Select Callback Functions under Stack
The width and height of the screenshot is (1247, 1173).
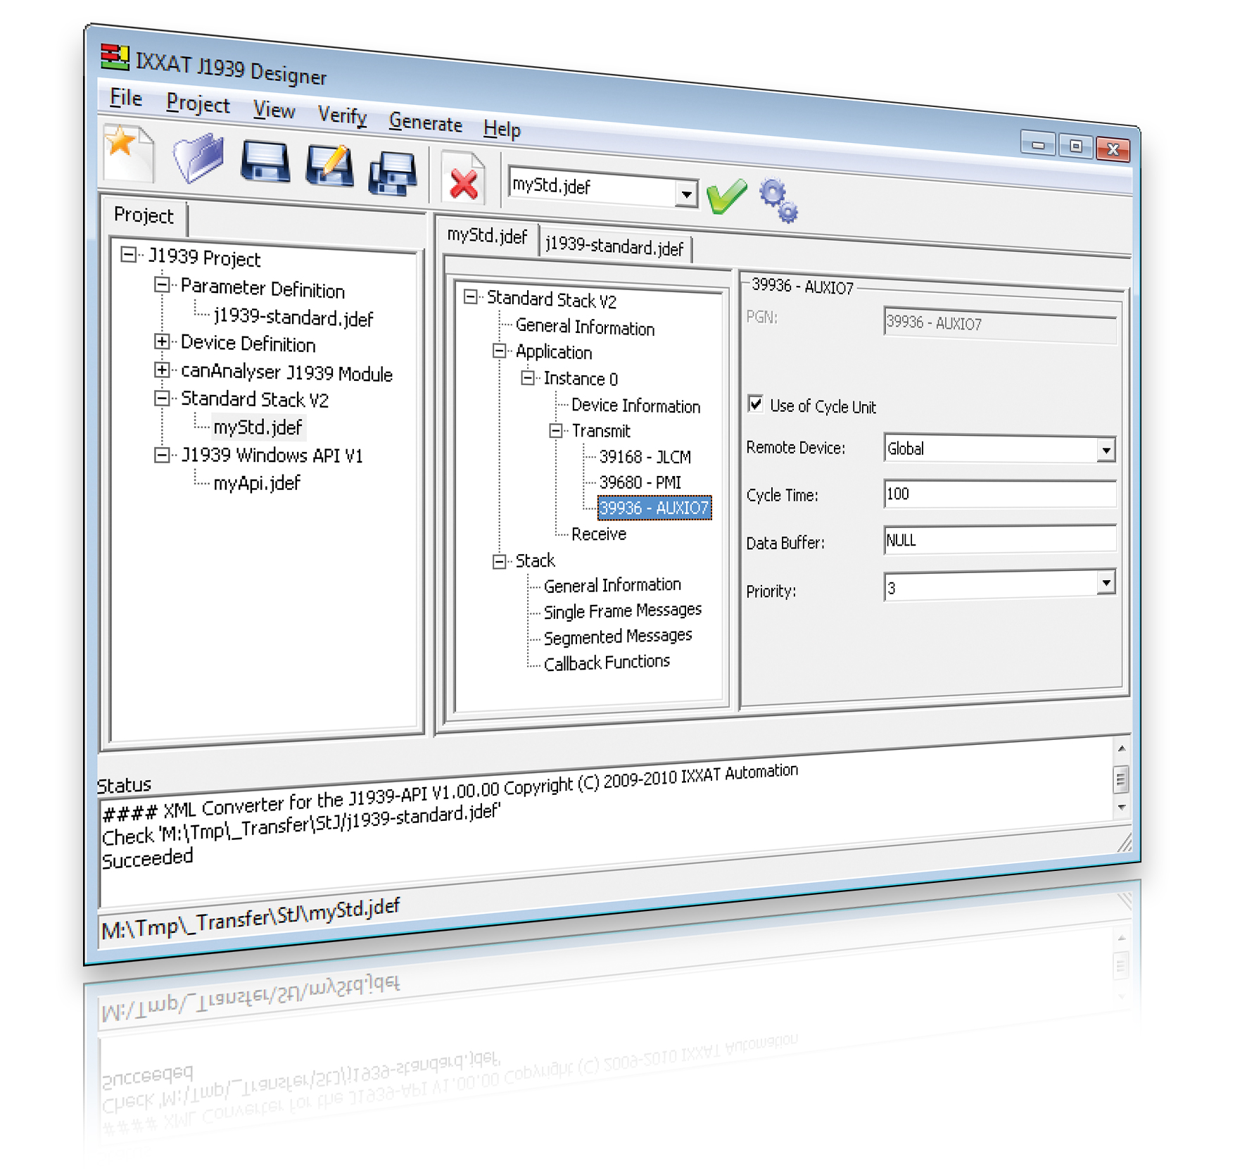click(x=607, y=663)
